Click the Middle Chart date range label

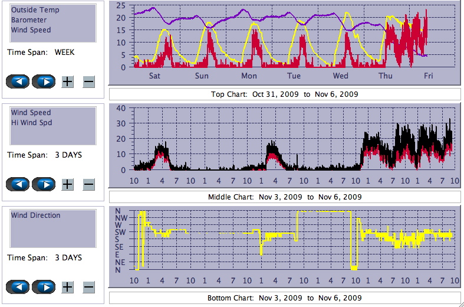[284, 197]
